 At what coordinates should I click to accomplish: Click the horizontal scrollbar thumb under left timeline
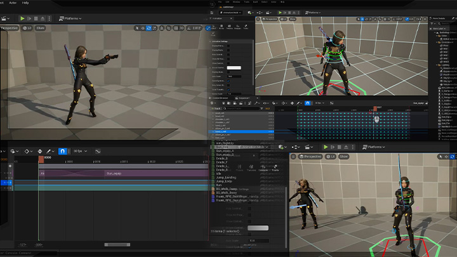(x=117, y=245)
